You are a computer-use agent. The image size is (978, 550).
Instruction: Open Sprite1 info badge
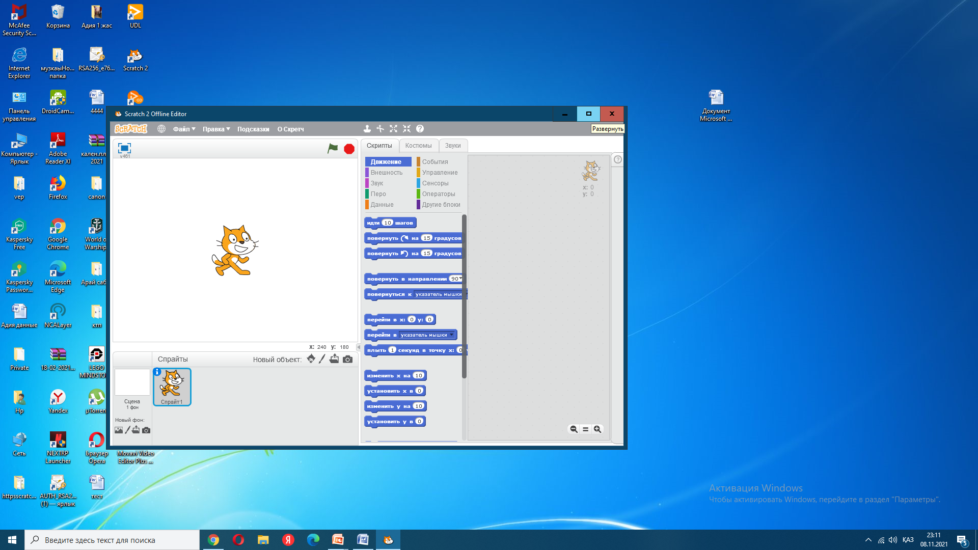(157, 372)
